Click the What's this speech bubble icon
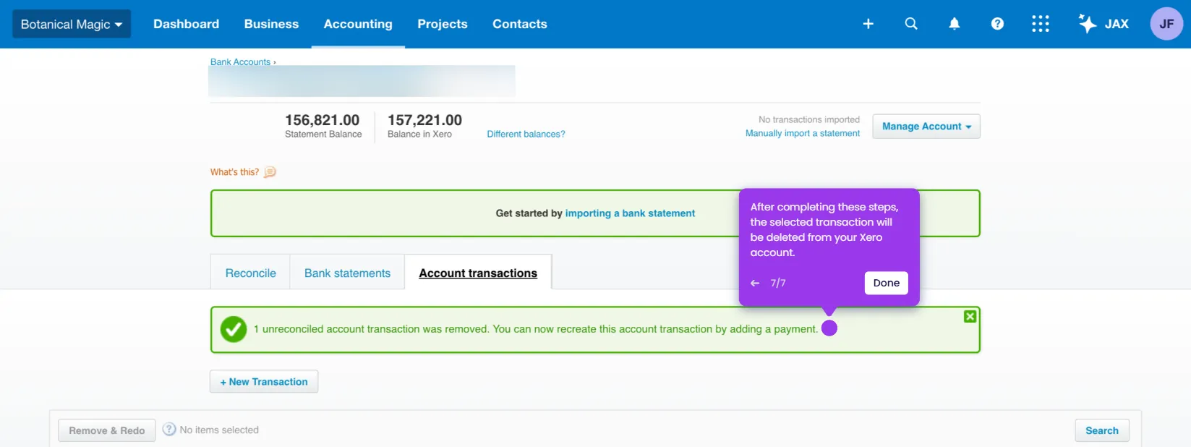Screen dimensions: 1191x447 270,172
